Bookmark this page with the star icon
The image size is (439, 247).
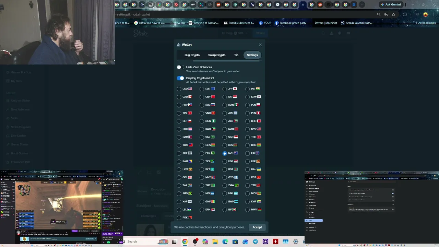pyautogui.click(x=393, y=14)
